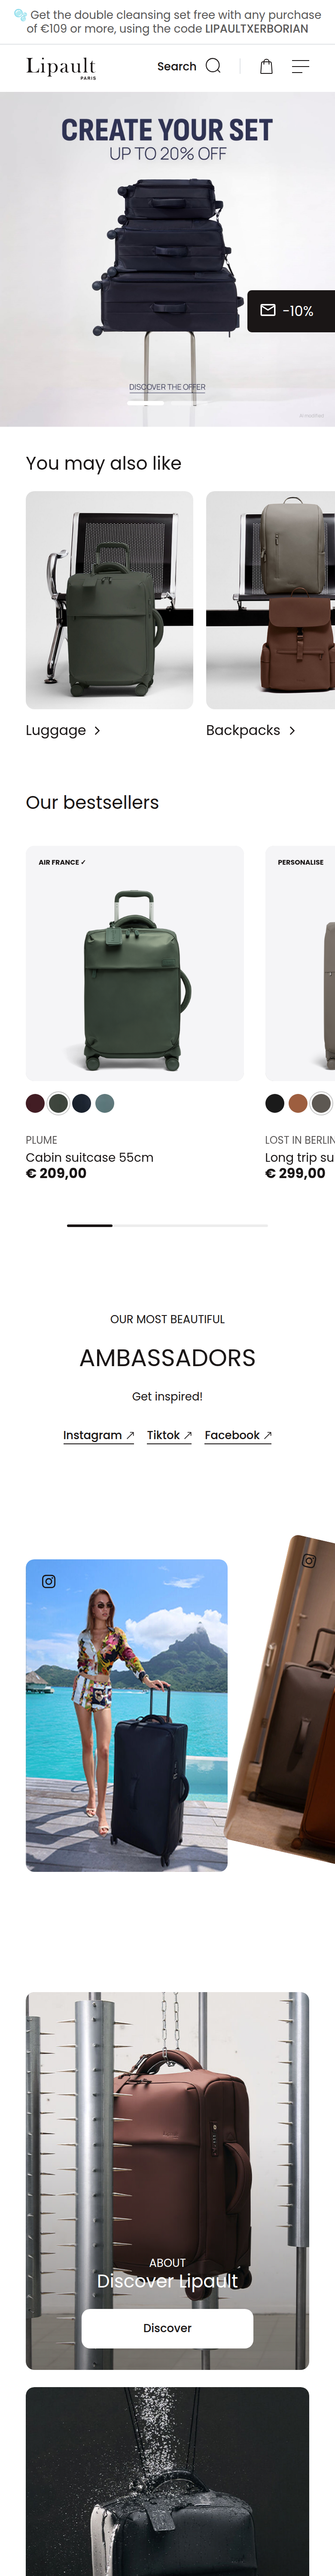Click the envelope -10% newsletter badge

click(291, 310)
